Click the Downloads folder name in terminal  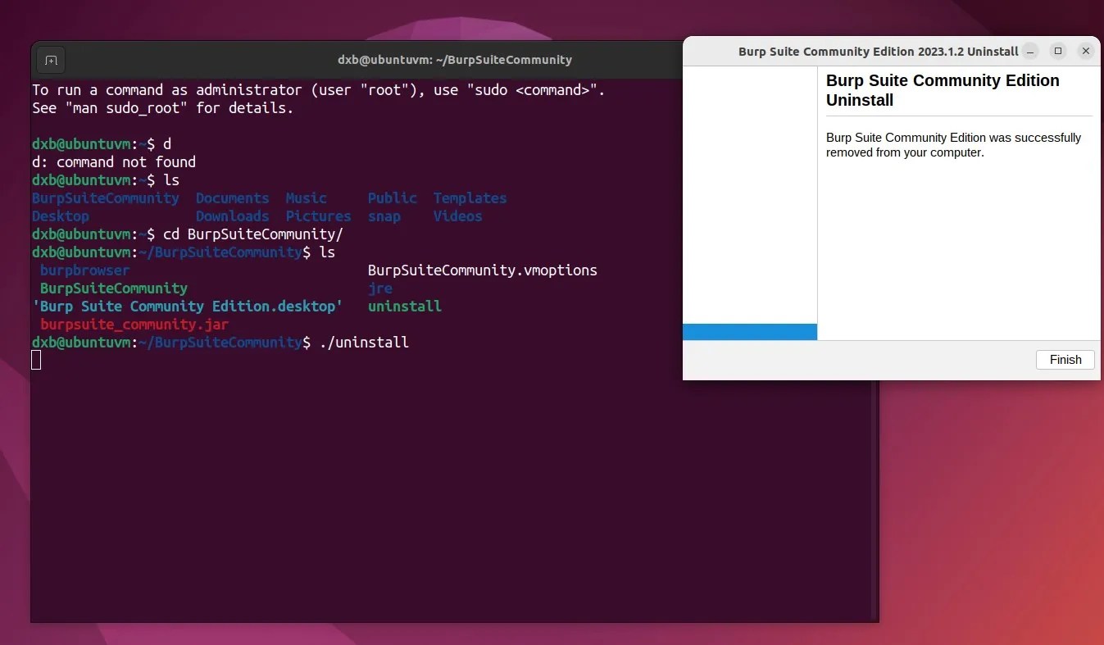click(232, 216)
